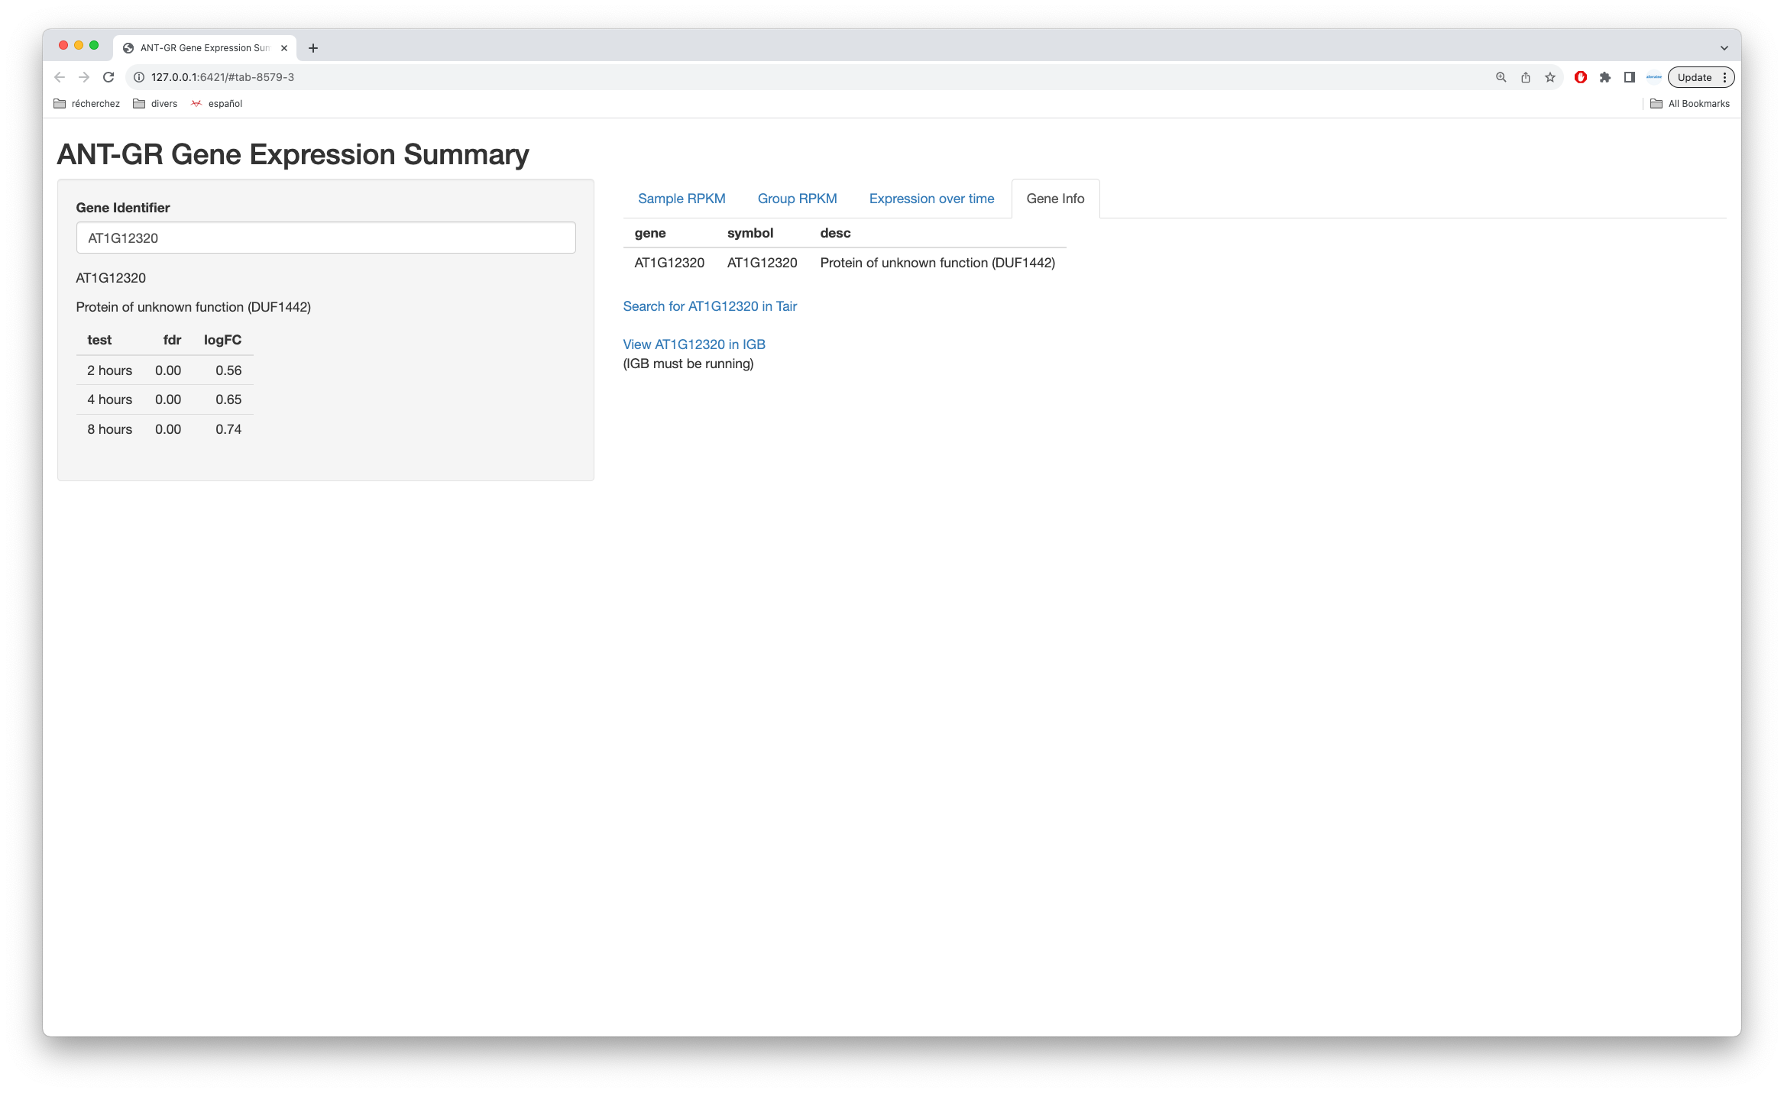Open the Group RPKM tab
The width and height of the screenshot is (1784, 1093).
[x=797, y=199]
